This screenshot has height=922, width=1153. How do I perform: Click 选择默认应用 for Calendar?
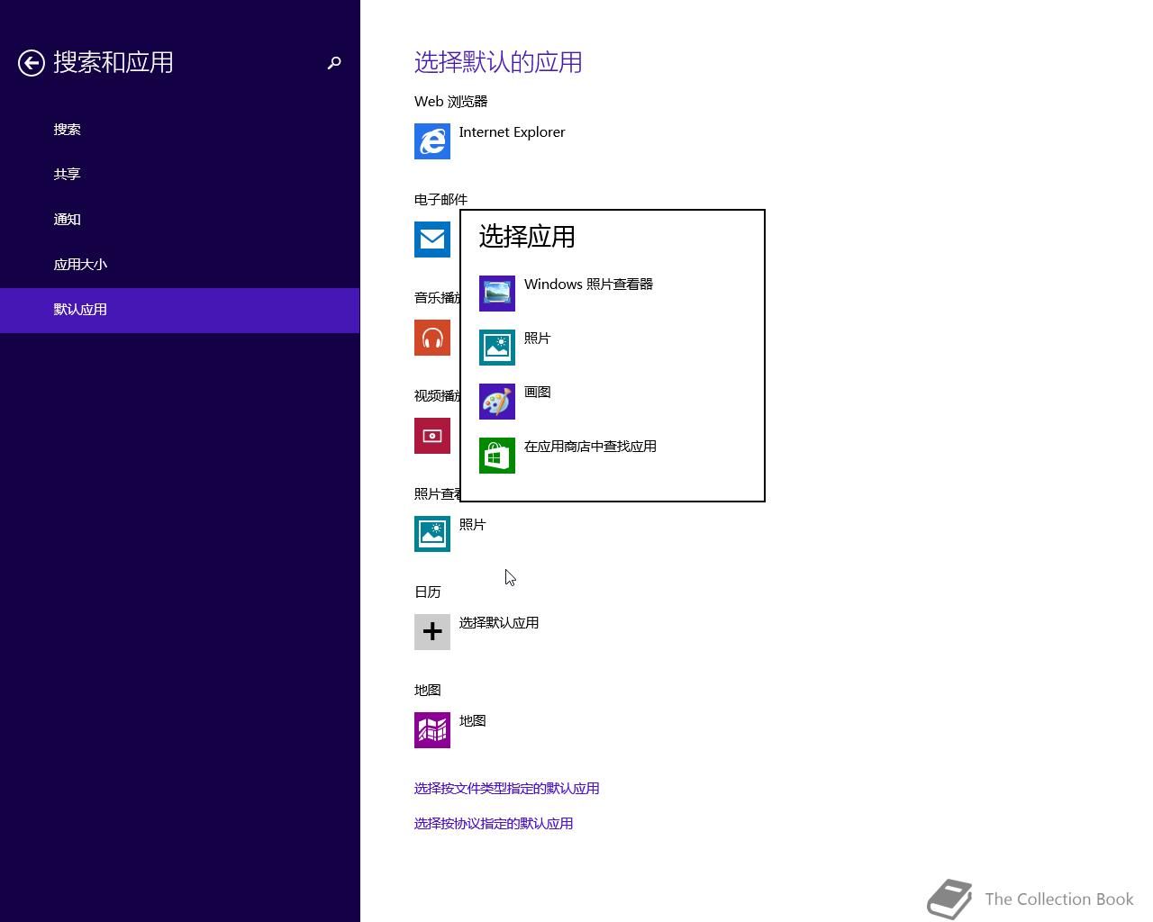[499, 623]
